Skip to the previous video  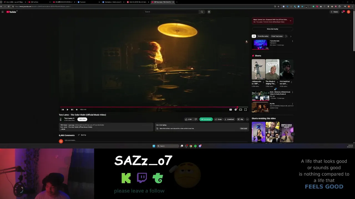[x=63, y=110]
